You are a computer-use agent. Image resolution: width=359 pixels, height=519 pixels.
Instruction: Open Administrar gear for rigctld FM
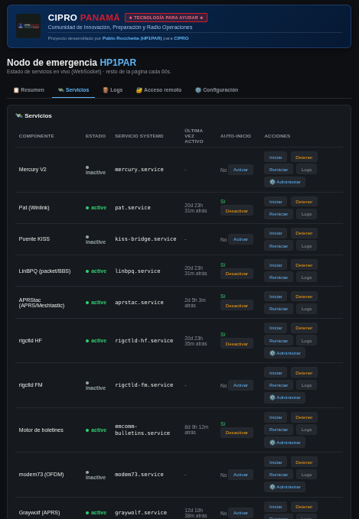285,397
